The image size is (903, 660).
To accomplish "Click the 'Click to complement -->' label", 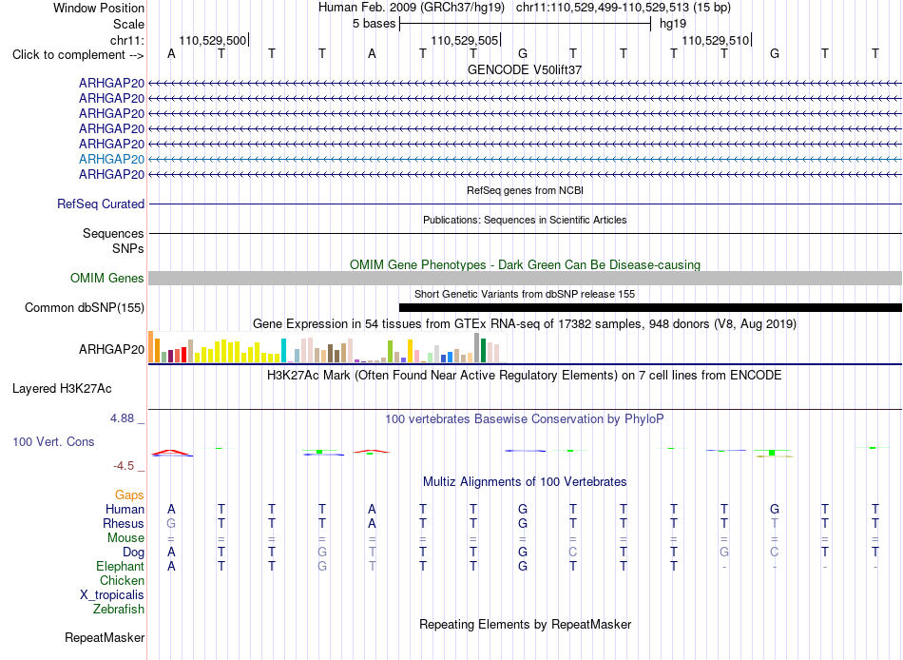I will 78,55.
